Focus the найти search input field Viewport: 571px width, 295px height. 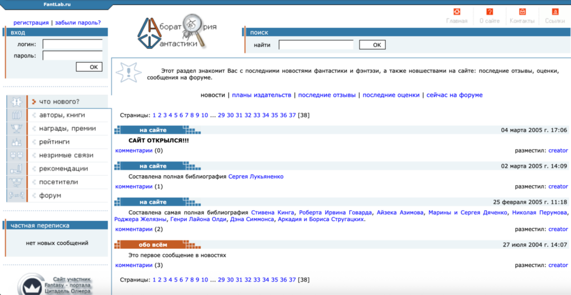click(x=316, y=45)
